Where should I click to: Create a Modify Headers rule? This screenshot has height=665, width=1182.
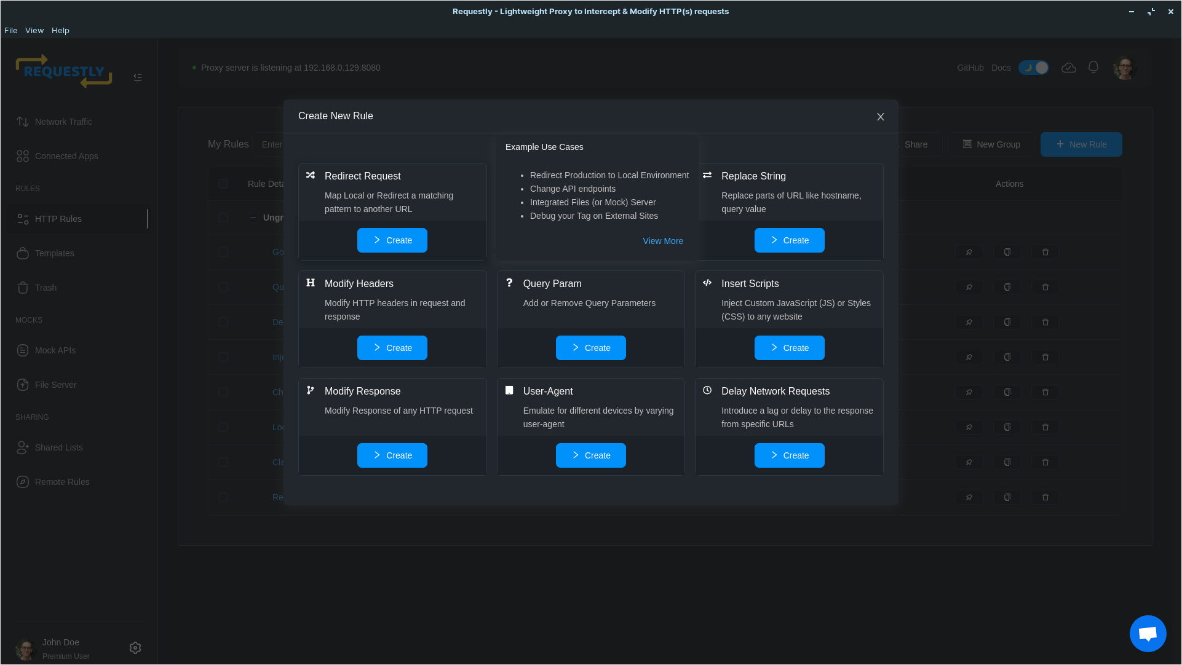[x=392, y=348]
